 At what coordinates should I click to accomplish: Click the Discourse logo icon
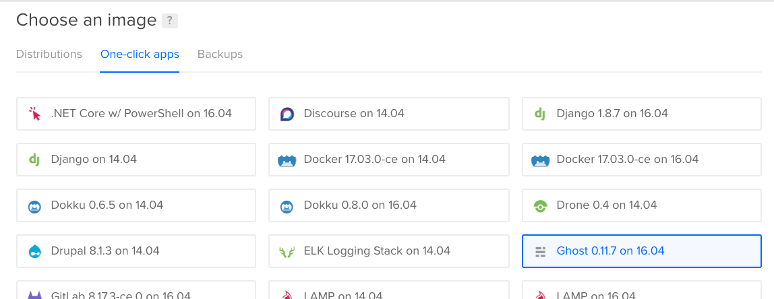coord(287,114)
